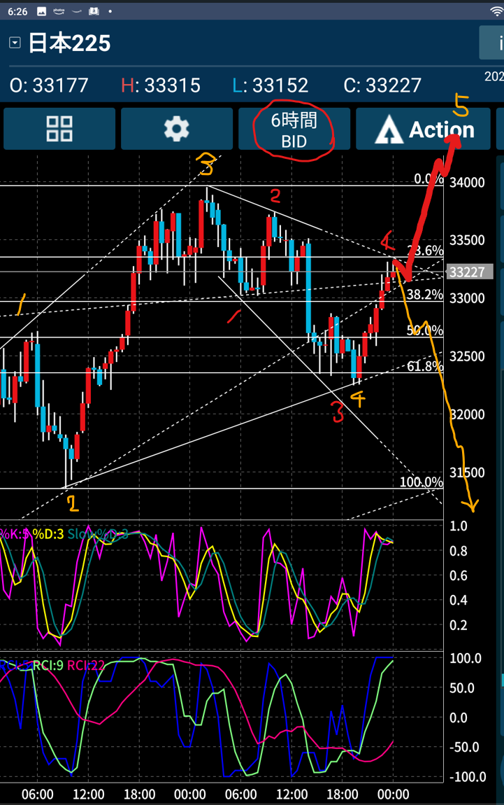Screen dimensions: 504x805
Task: Expand the 日本225 symbol dropdown arrow
Action: tap(15, 43)
